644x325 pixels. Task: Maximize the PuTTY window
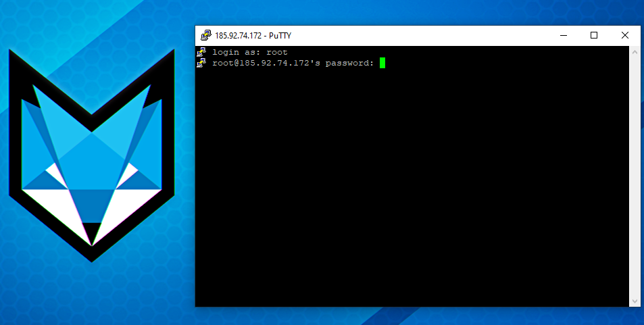point(594,36)
